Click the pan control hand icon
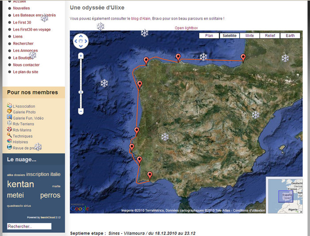Viewport: 310px width, 236px height. [81, 42]
